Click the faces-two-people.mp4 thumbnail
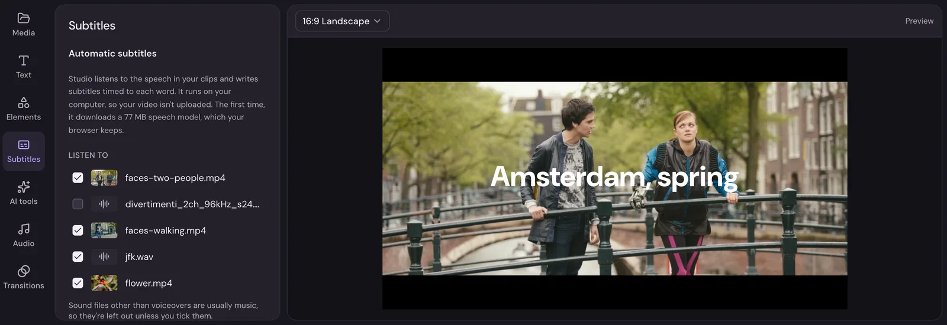 point(104,178)
